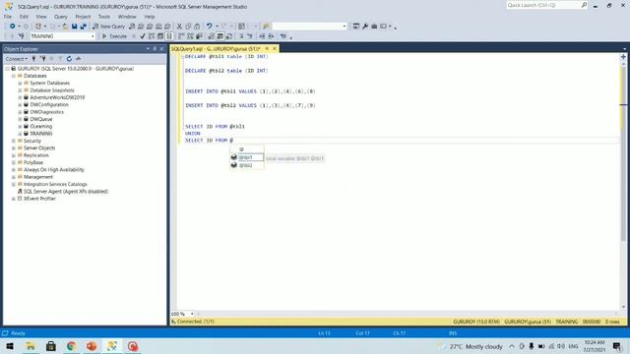The height and width of the screenshot is (354, 630).
Task: Undo the last edit via toolbar
Action: point(209,27)
